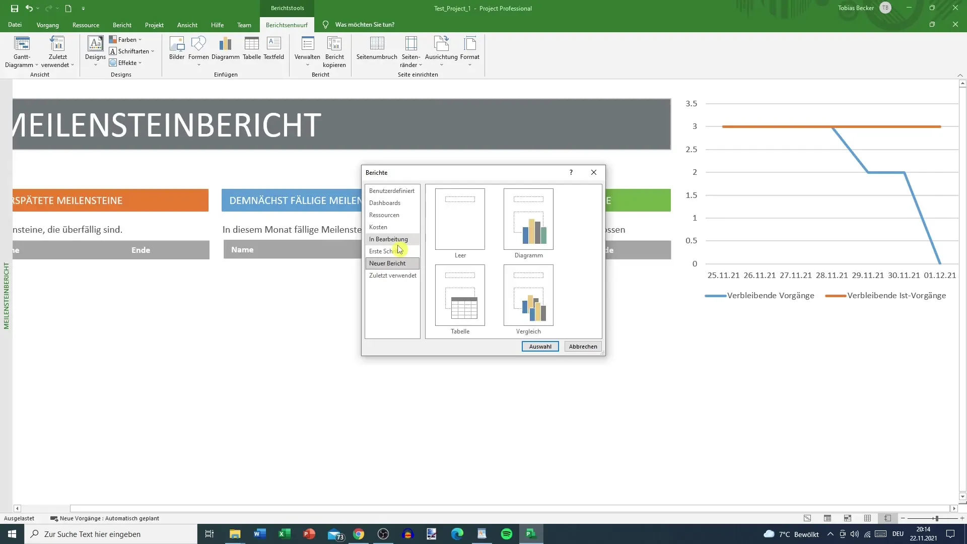The width and height of the screenshot is (967, 544).
Task: Click the Abbrechen button
Action: tap(583, 347)
